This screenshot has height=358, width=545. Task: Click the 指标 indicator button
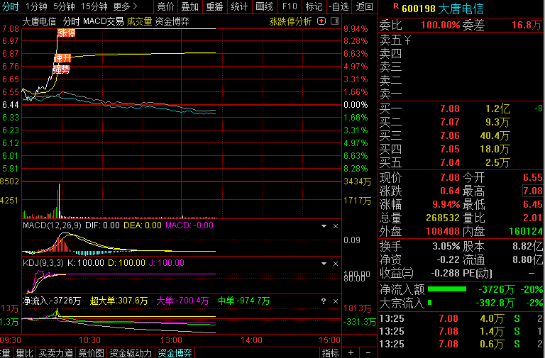pos(330,353)
